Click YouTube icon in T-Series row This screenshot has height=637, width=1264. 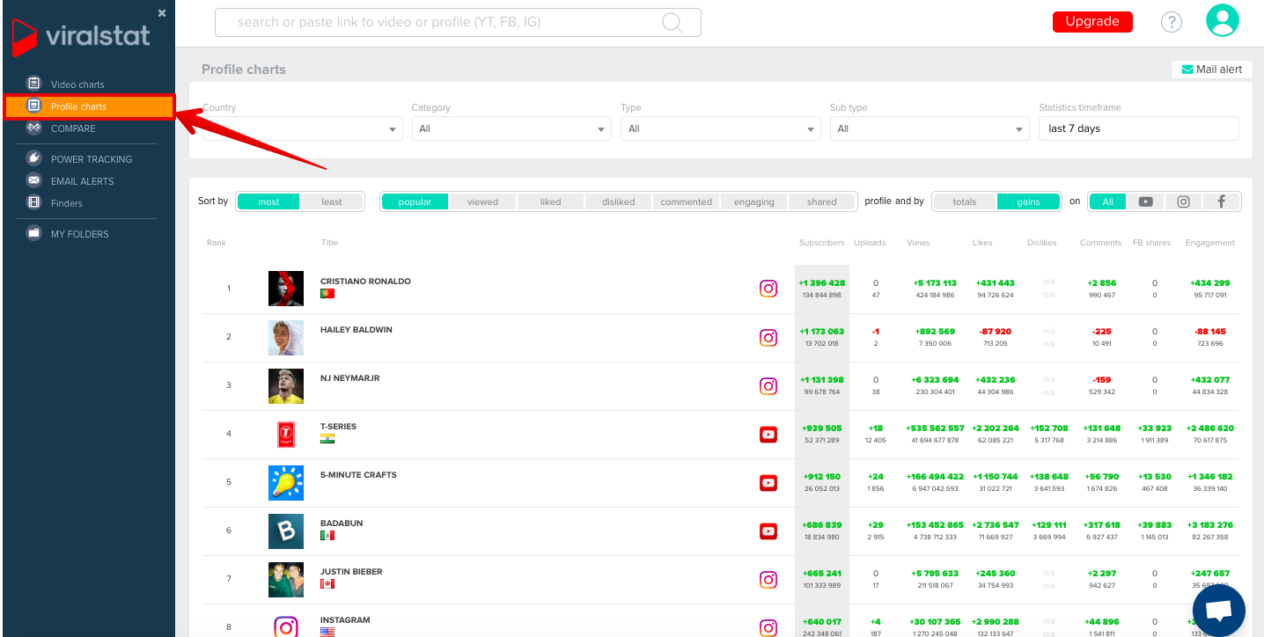[x=768, y=434]
